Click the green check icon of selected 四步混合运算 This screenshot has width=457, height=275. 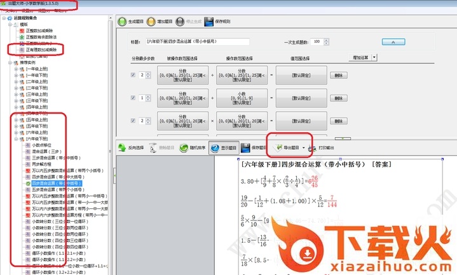(28, 184)
